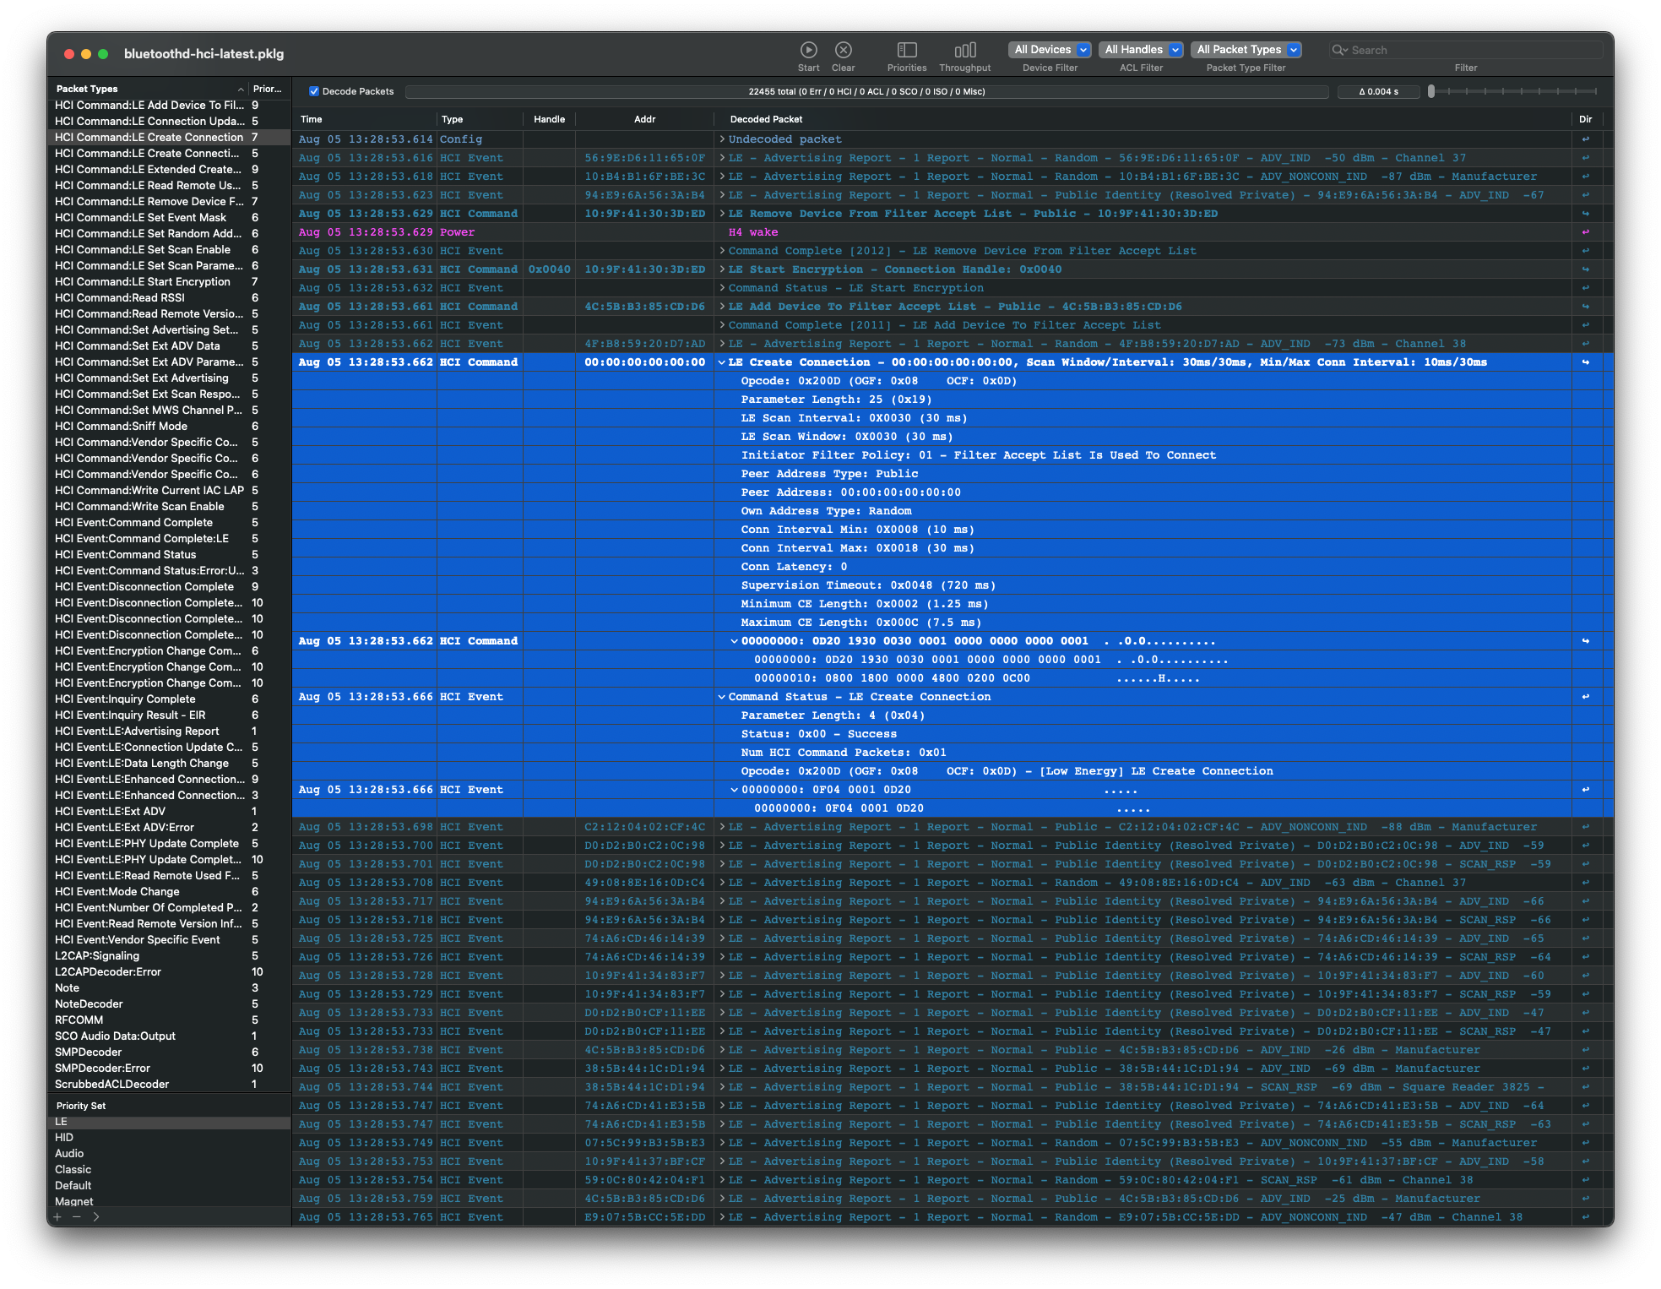Click the Throughput chart icon
The image size is (1661, 1289).
point(964,50)
